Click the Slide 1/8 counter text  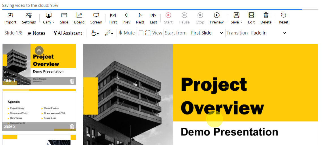pyautogui.click(x=14, y=33)
